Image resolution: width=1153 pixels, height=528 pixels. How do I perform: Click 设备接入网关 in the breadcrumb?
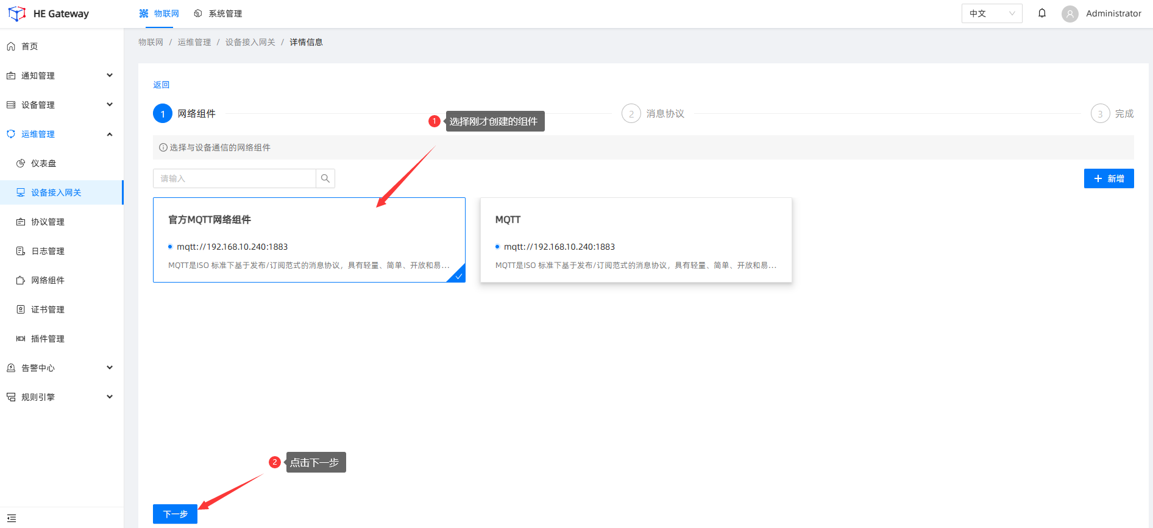click(x=250, y=42)
